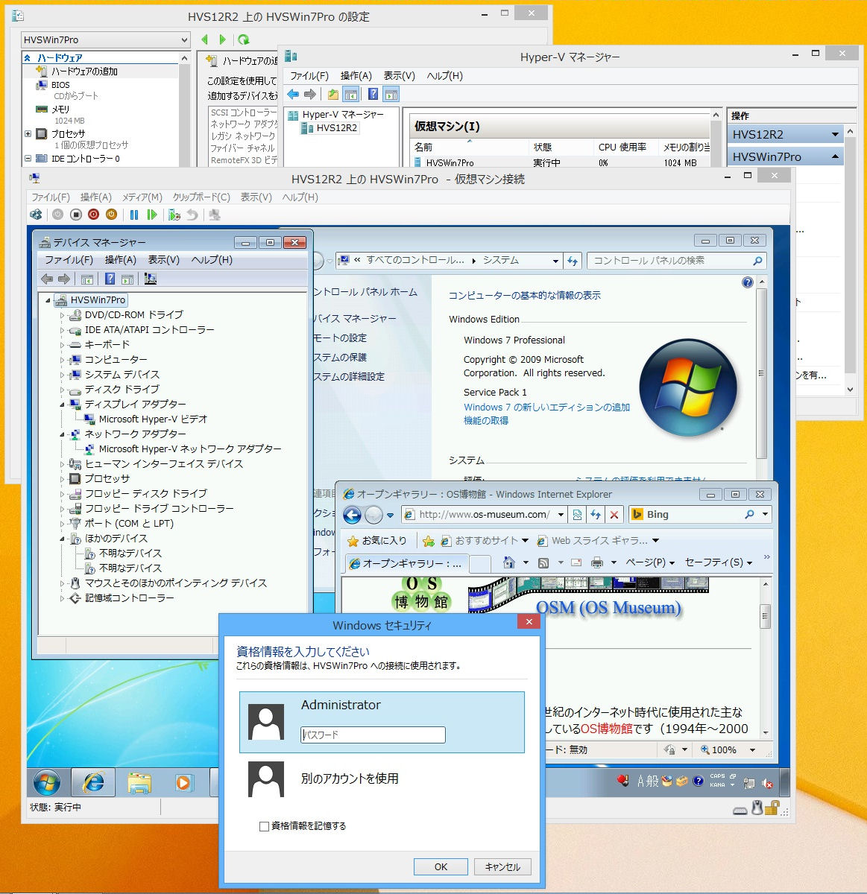Click OK in the Windows セキュリティ dialog
Viewport: 867px width, 894px height.
pos(441,867)
